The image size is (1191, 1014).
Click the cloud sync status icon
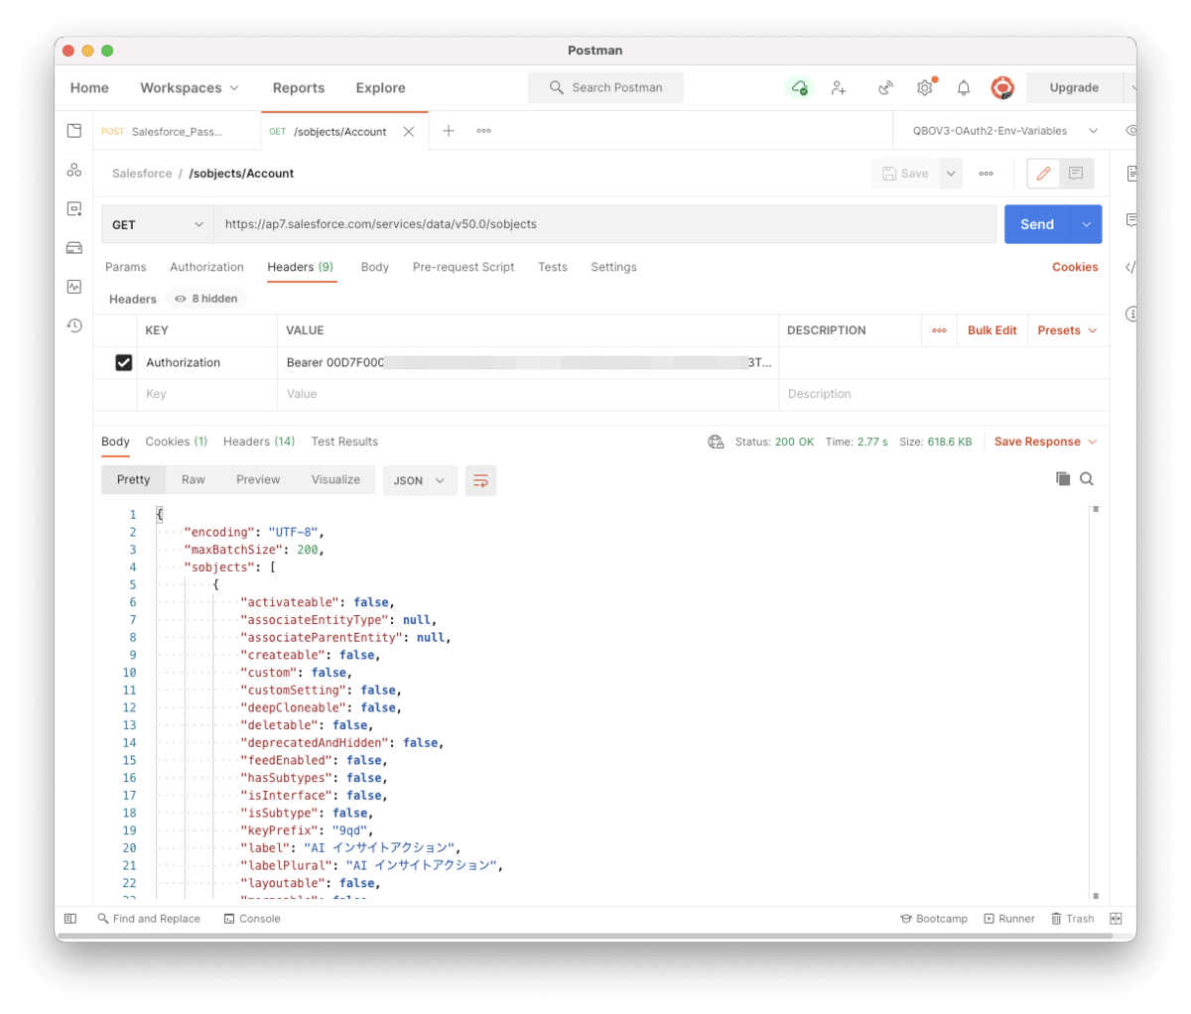coord(800,87)
